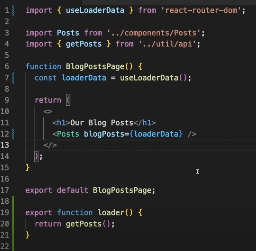Image resolution: width=256 pixels, height=251 pixels.
Task: Click the opening fragment tag '<>'
Action: click(x=48, y=112)
